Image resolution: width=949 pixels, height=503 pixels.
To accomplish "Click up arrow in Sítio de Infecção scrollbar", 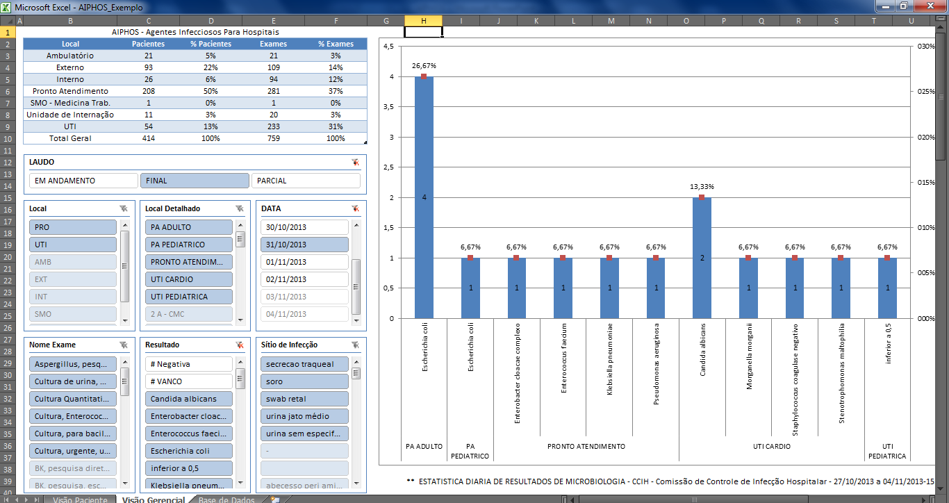I will point(356,361).
